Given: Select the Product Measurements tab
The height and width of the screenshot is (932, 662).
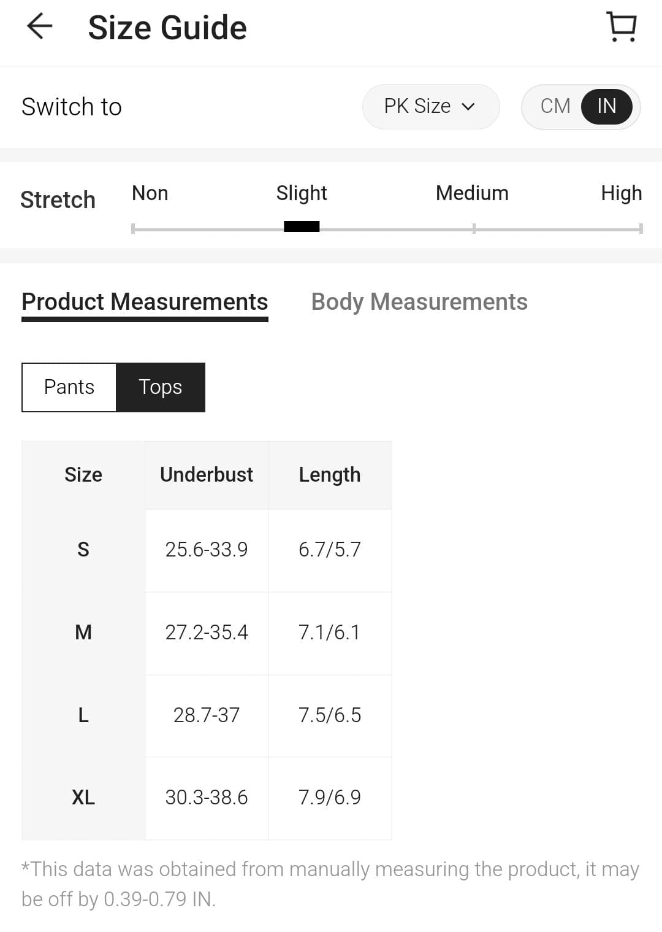Looking at the screenshot, I should tap(145, 302).
